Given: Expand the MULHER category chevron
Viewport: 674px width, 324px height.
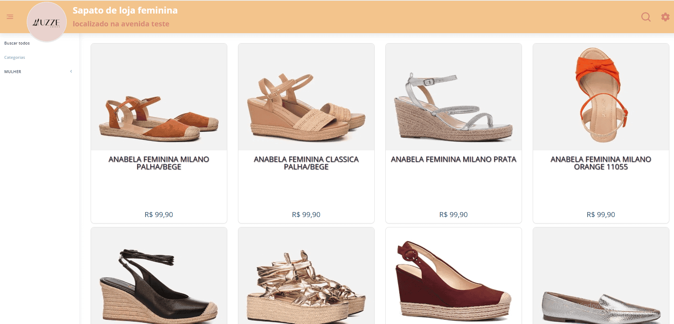Looking at the screenshot, I should (71, 71).
